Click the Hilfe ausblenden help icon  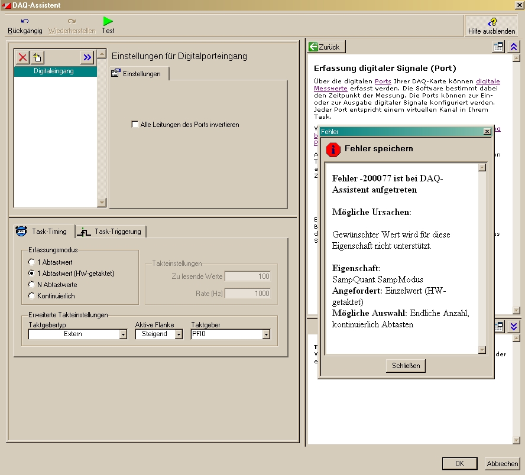(491, 22)
